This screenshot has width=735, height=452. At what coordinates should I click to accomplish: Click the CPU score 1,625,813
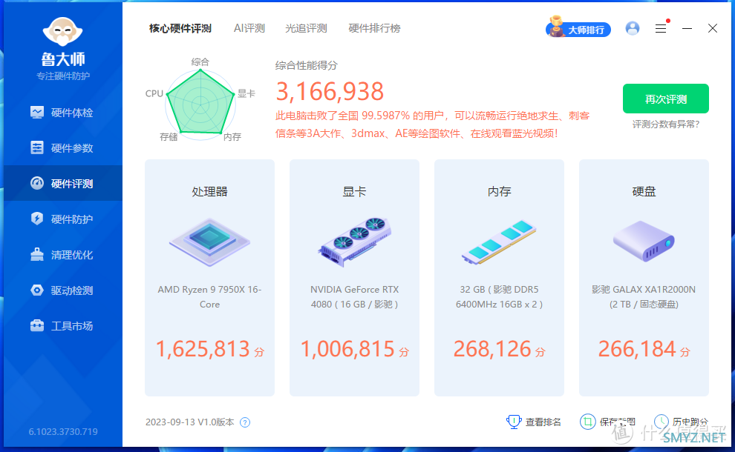203,349
